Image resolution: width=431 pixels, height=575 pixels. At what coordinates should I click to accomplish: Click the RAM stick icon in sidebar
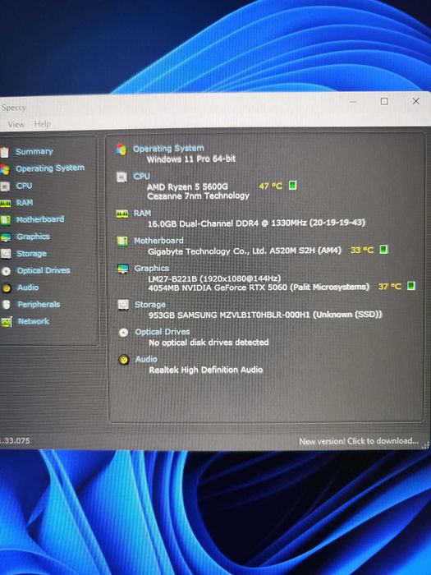click(5, 203)
